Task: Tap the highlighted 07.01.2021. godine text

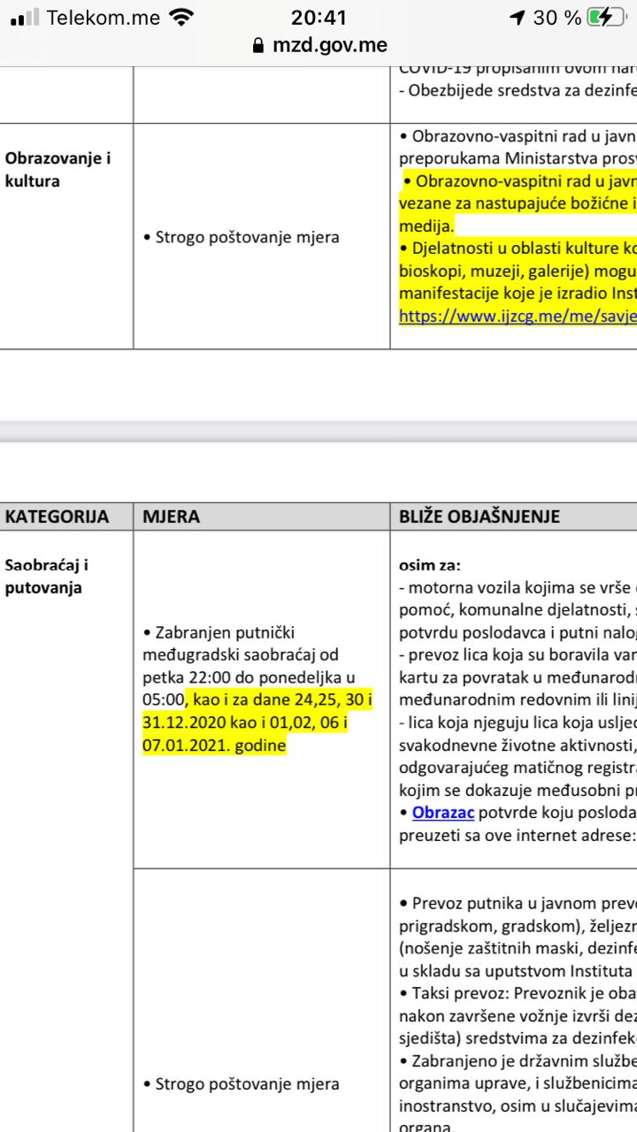Action: tap(214, 745)
